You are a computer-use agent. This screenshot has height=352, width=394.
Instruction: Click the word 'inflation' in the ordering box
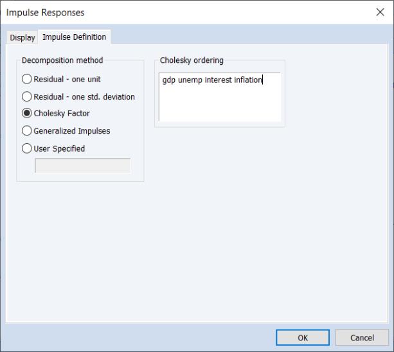pos(248,80)
